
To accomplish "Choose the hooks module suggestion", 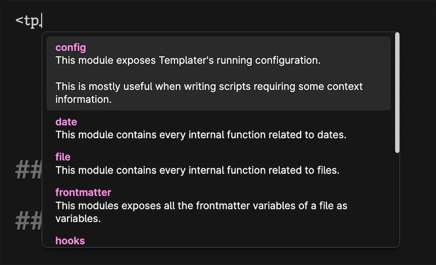I will (x=70, y=240).
